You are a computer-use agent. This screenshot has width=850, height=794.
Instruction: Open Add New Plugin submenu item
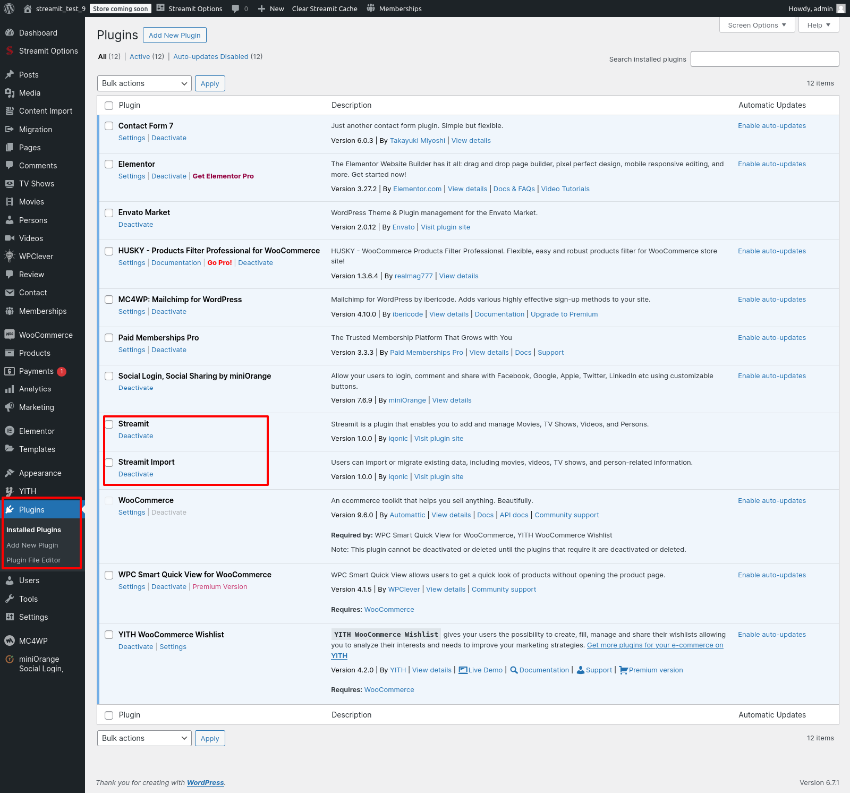pos(32,545)
